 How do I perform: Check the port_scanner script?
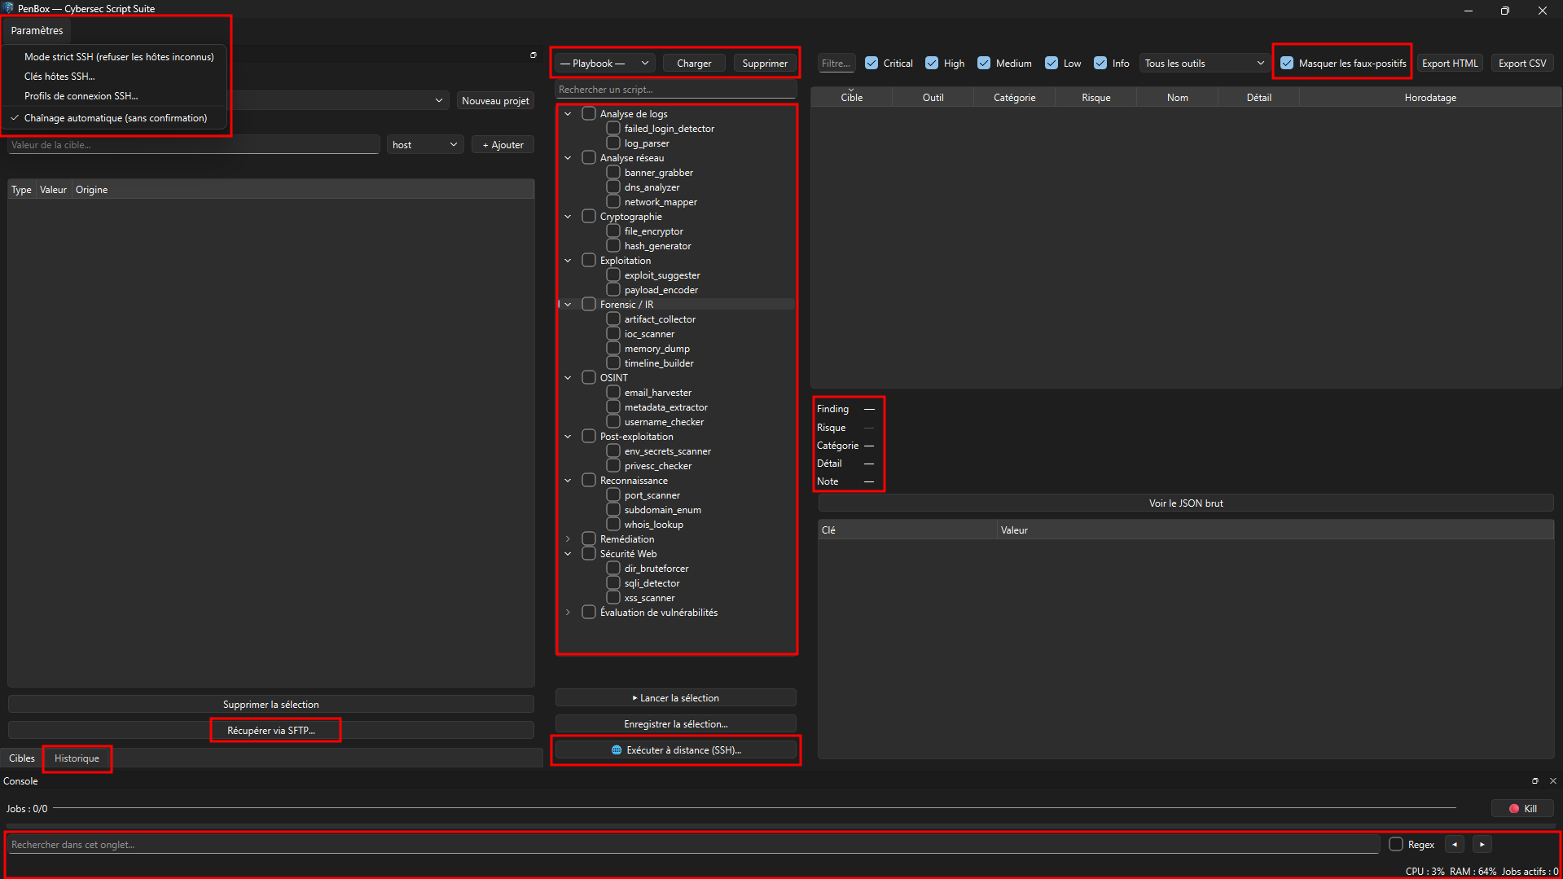[613, 494]
